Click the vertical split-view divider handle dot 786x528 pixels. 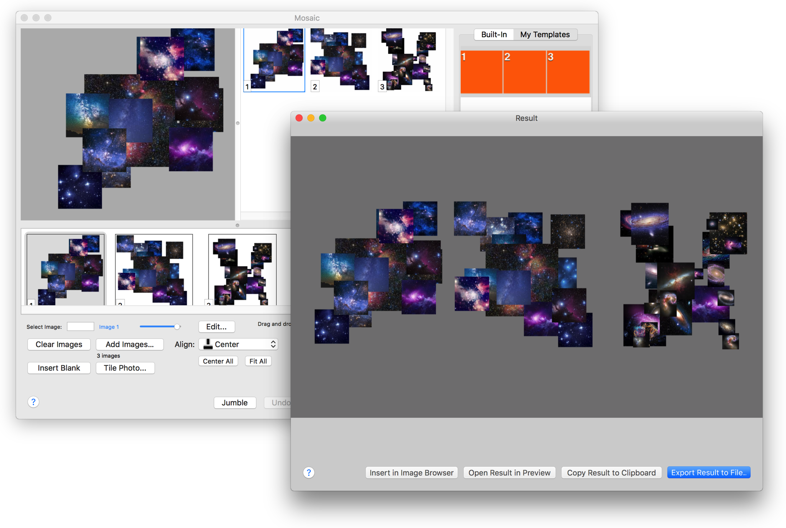point(238,123)
